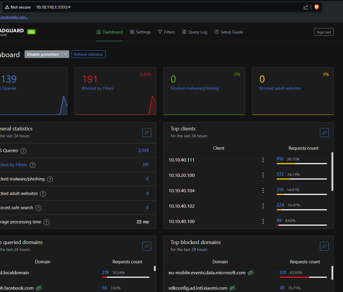The width and height of the screenshot is (343, 292).
Task: Refresh the Top blocked domains panel
Action: tap(324, 246)
